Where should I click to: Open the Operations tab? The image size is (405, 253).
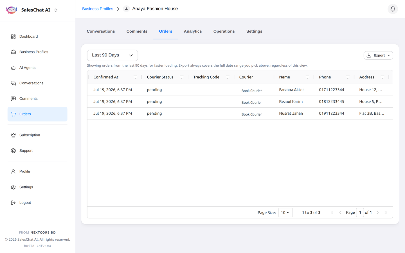click(224, 31)
